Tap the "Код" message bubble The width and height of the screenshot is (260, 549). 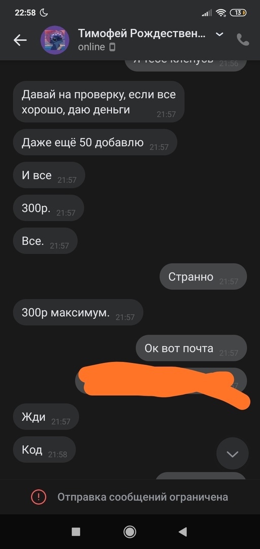click(45, 449)
